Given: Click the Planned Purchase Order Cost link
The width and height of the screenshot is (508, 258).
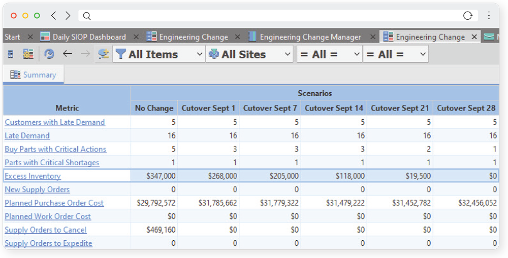Looking at the screenshot, I should click(54, 203).
